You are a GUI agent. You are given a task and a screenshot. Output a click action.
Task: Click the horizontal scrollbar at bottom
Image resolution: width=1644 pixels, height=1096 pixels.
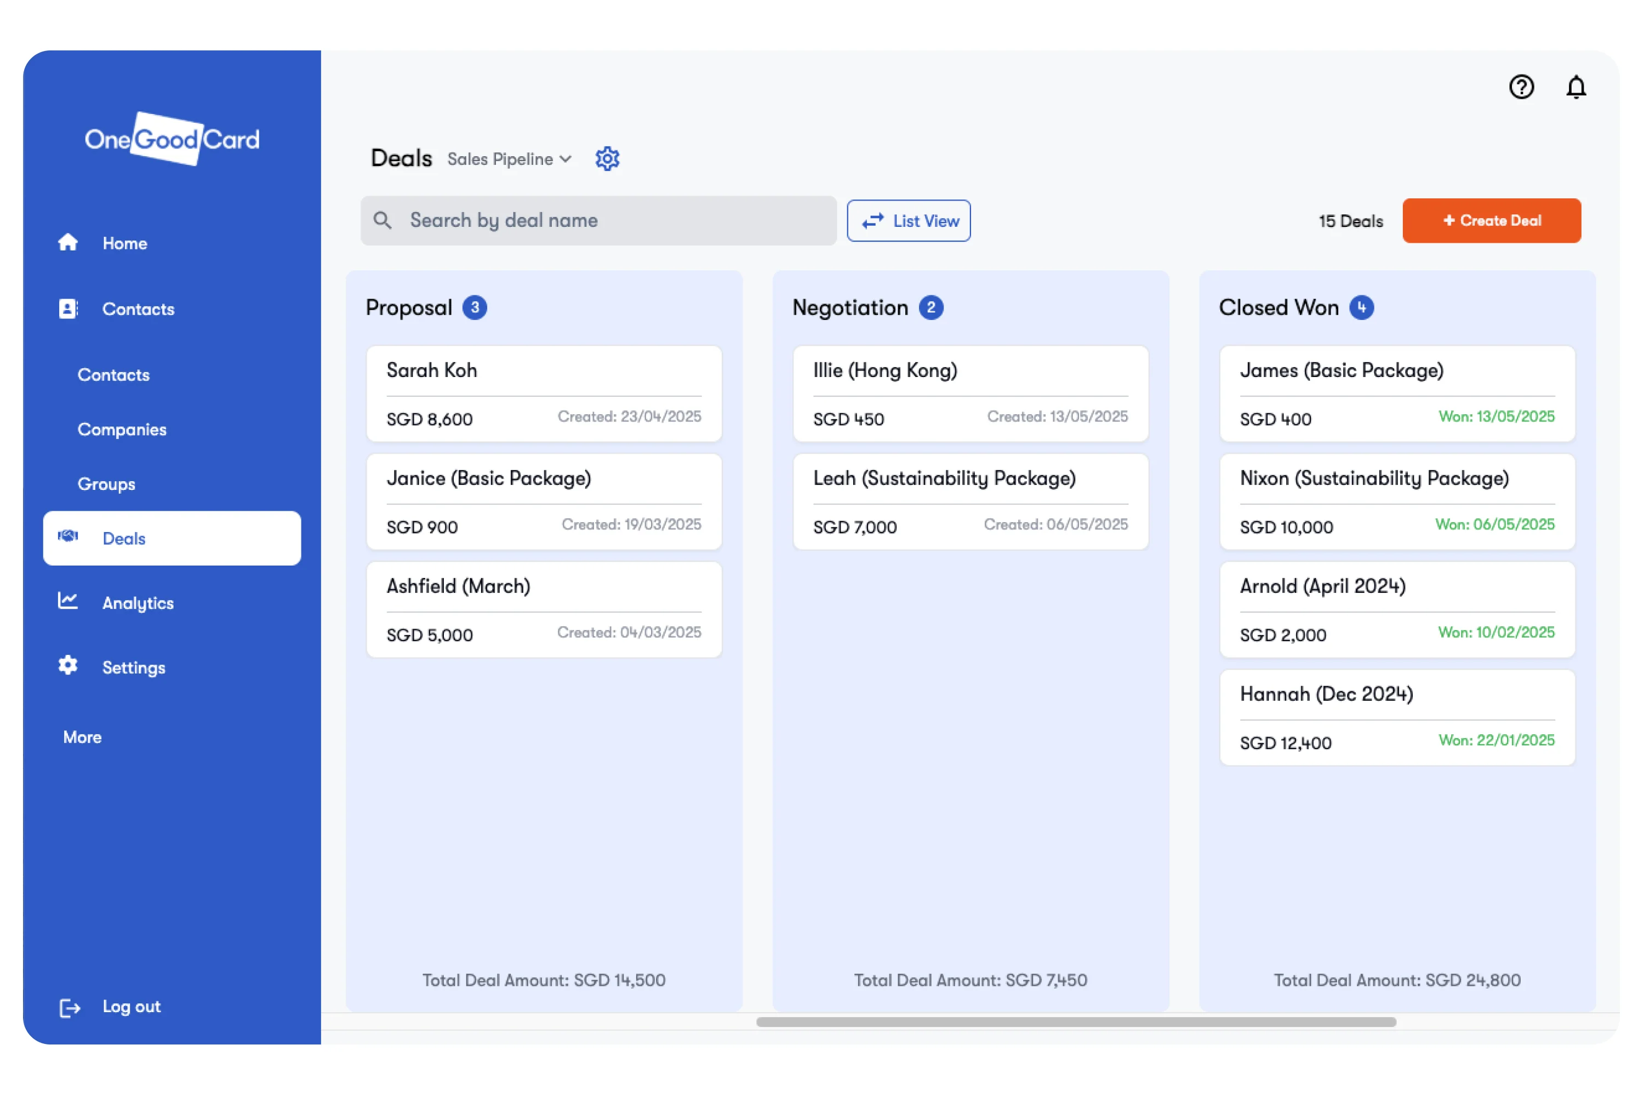point(1076,1022)
